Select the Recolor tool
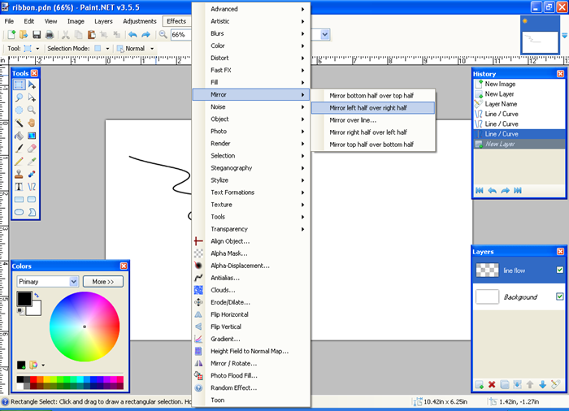The image size is (569, 411). click(x=32, y=174)
